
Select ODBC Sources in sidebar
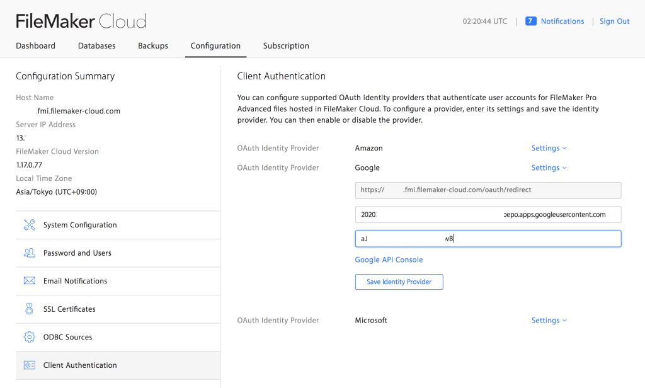tap(118, 337)
